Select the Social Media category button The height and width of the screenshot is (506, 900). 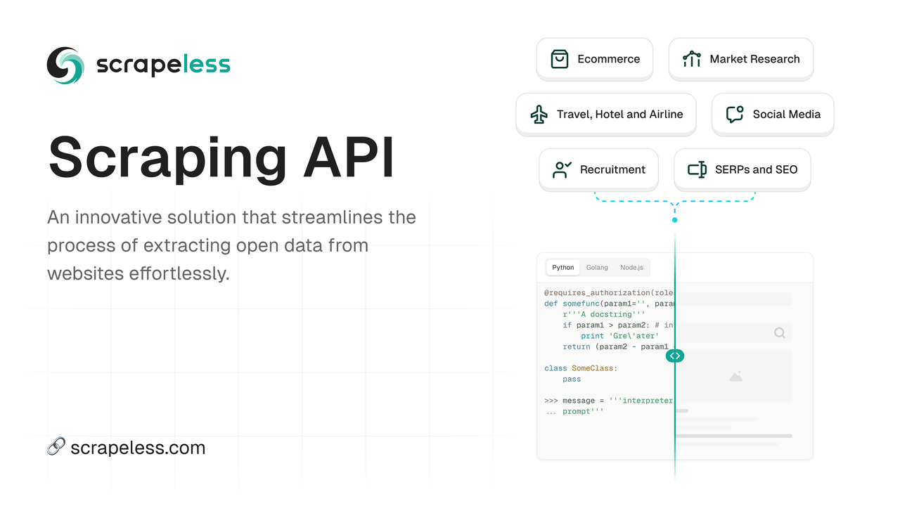tap(773, 115)
